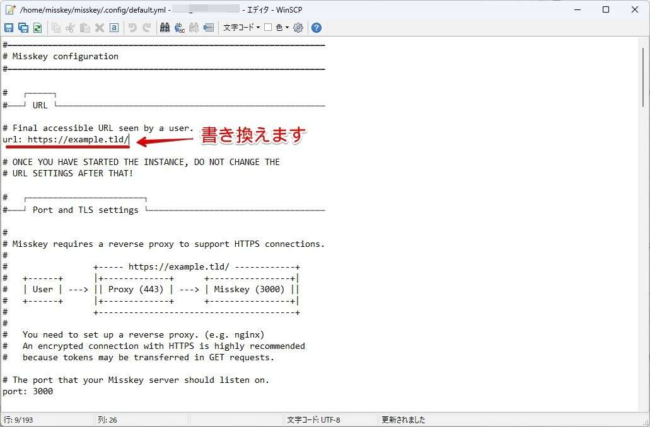Click the Cut scissors icon
Screen dimensions: 650x427
point(71,28)
